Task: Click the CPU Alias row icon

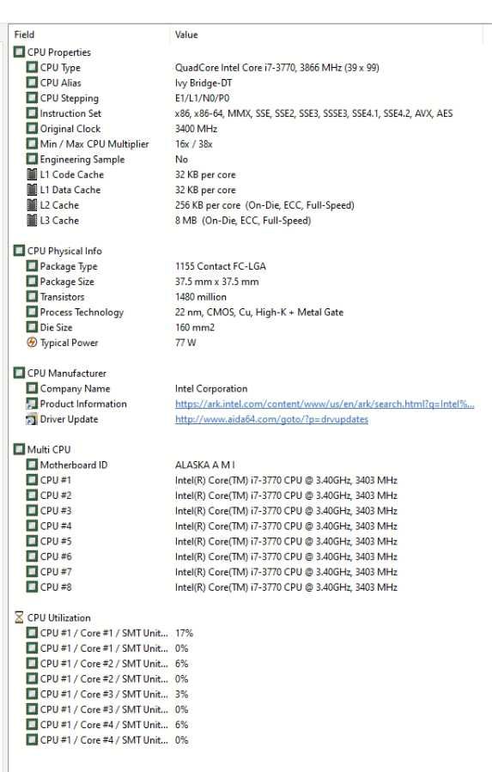Action: (32, 82)
